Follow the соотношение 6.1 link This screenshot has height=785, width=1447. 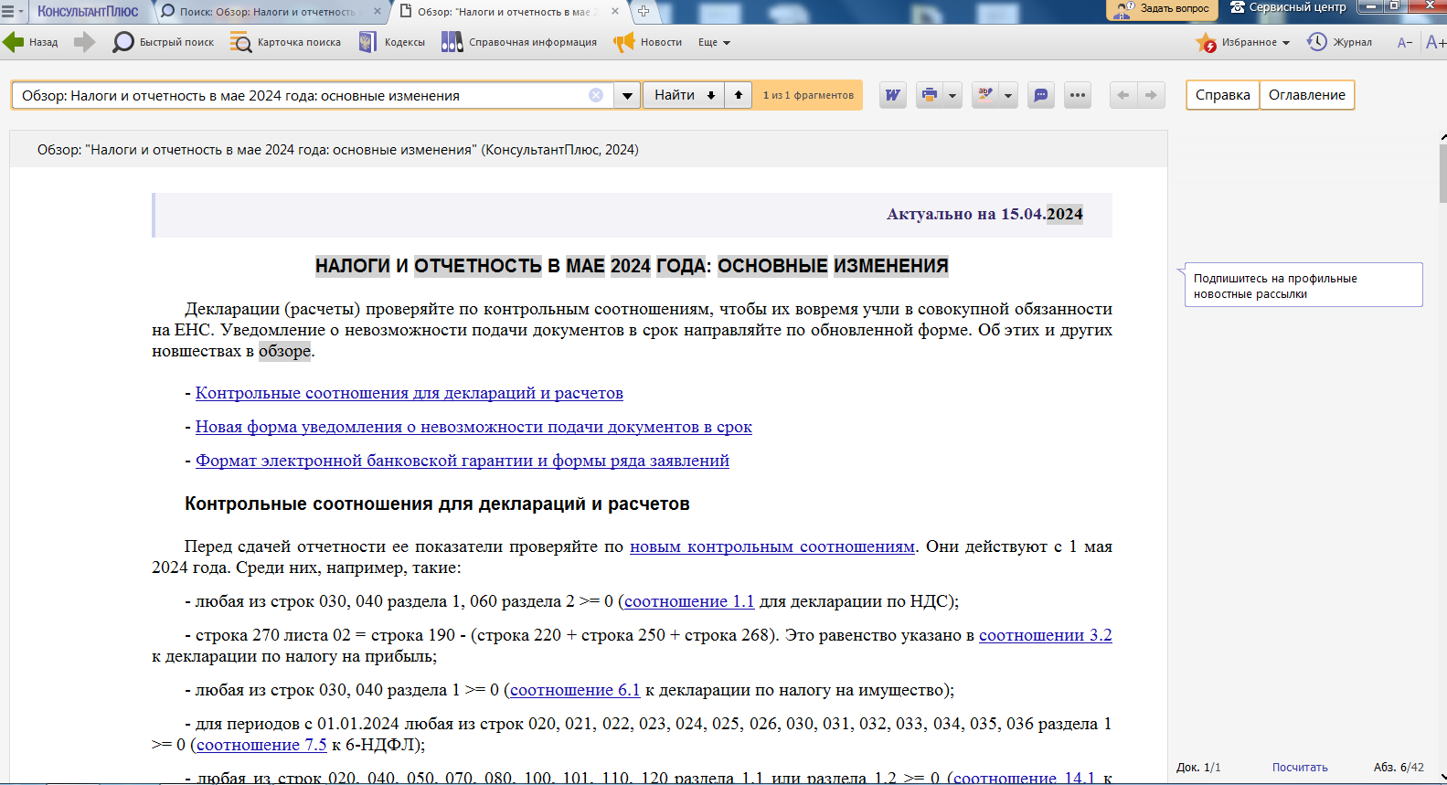click(x=575, y=690)
